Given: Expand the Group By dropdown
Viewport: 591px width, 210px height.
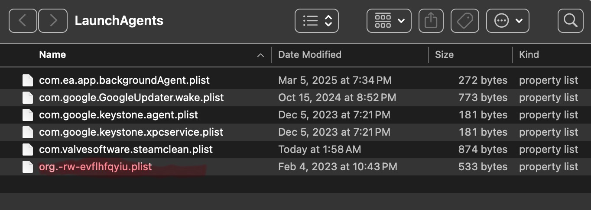Looking at the screenshot, I should click(x=389, y=21).
